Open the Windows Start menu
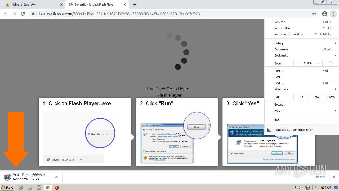 tap(7, 188)
